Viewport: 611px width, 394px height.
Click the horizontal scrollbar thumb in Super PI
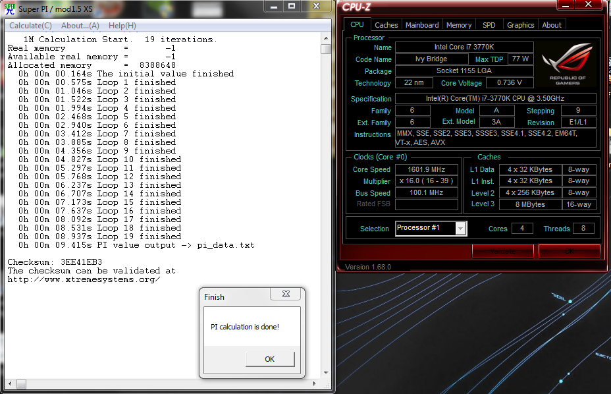point(22,384)
